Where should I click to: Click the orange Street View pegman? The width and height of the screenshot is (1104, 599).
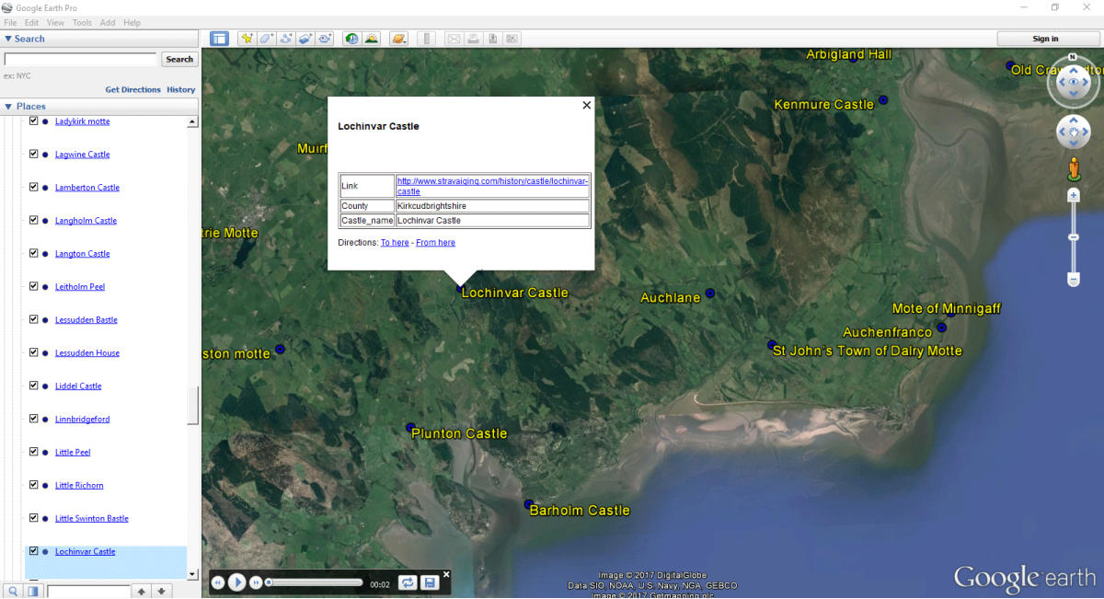[1073, 169]
